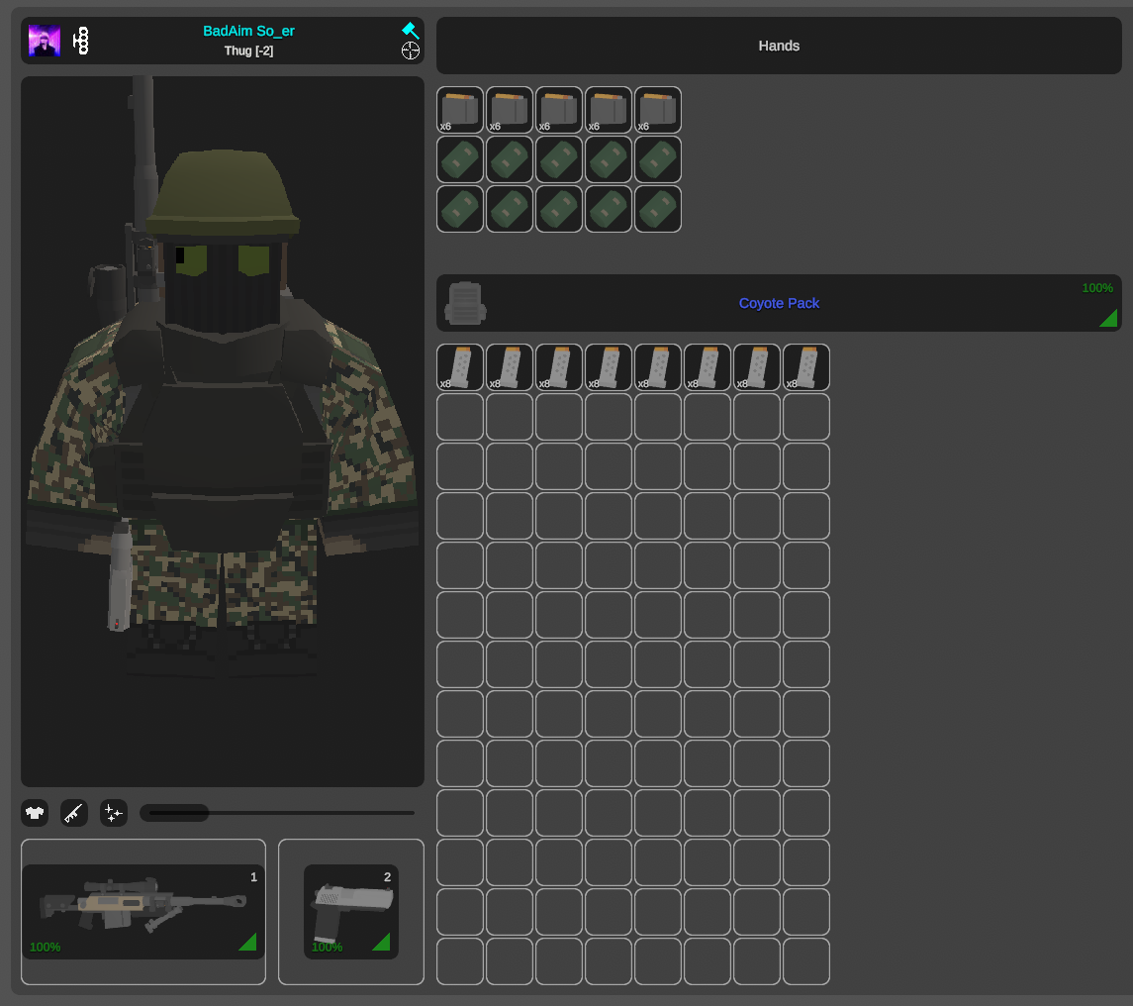Click the character preview rotation slider
1133x1006 pixels.
click(x=277, y=813)
